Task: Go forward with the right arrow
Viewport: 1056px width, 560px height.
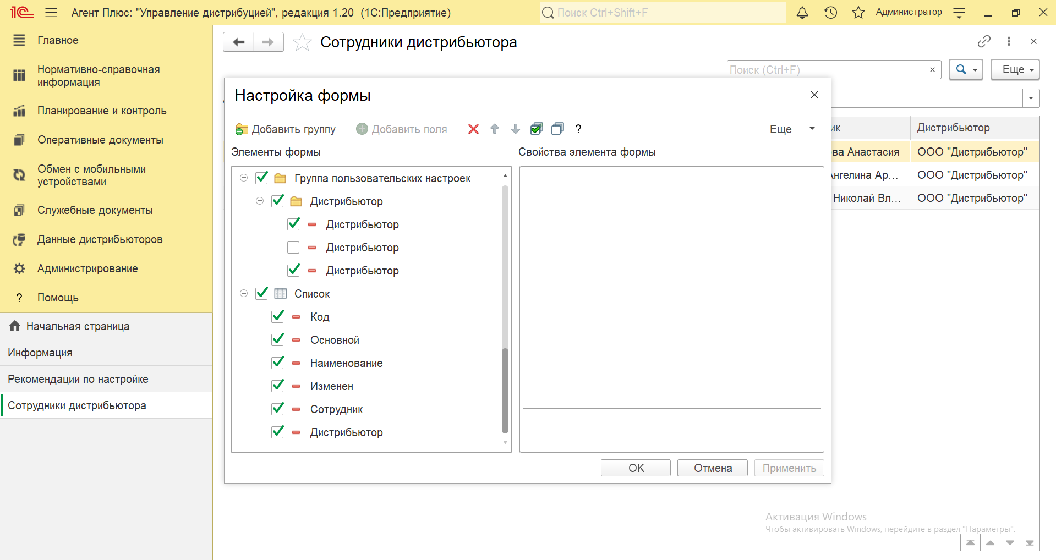Action: pyautogui.click(x=269, y=42)
